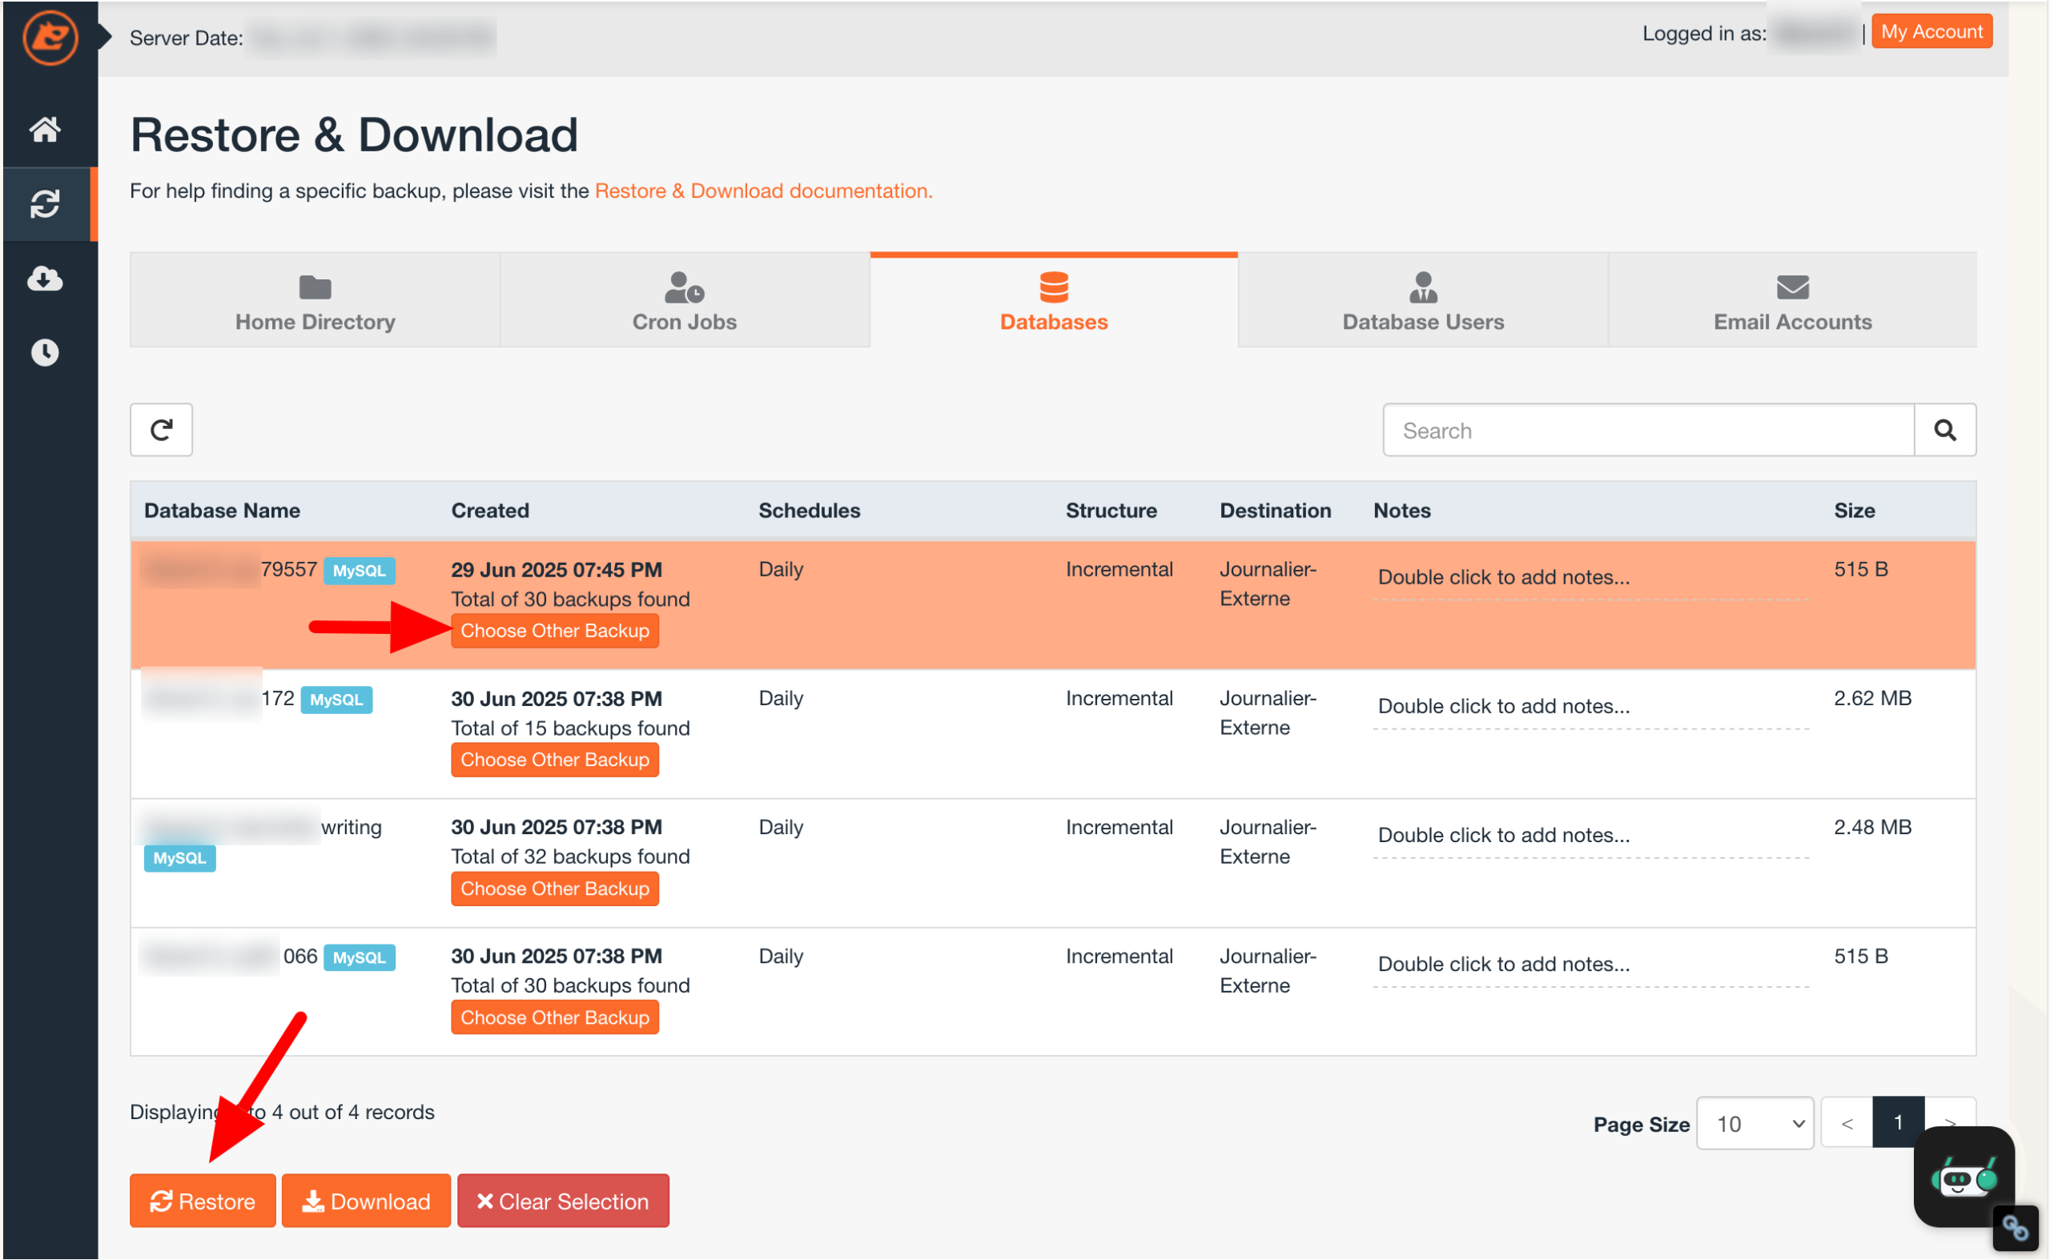Switch to the Database Users tab

(1423, 301)
